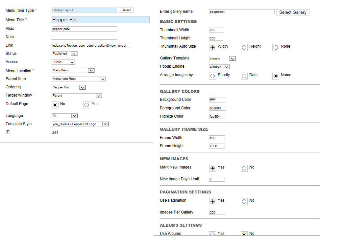Click the Menu Title field
Screen dimensions: 341x249
[101, 20]
